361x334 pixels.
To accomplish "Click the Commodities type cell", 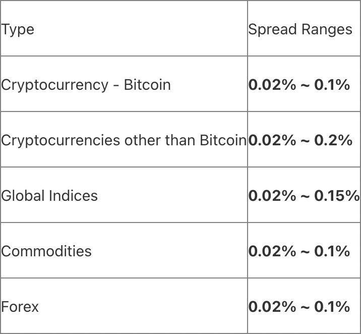I will point(46,251).
